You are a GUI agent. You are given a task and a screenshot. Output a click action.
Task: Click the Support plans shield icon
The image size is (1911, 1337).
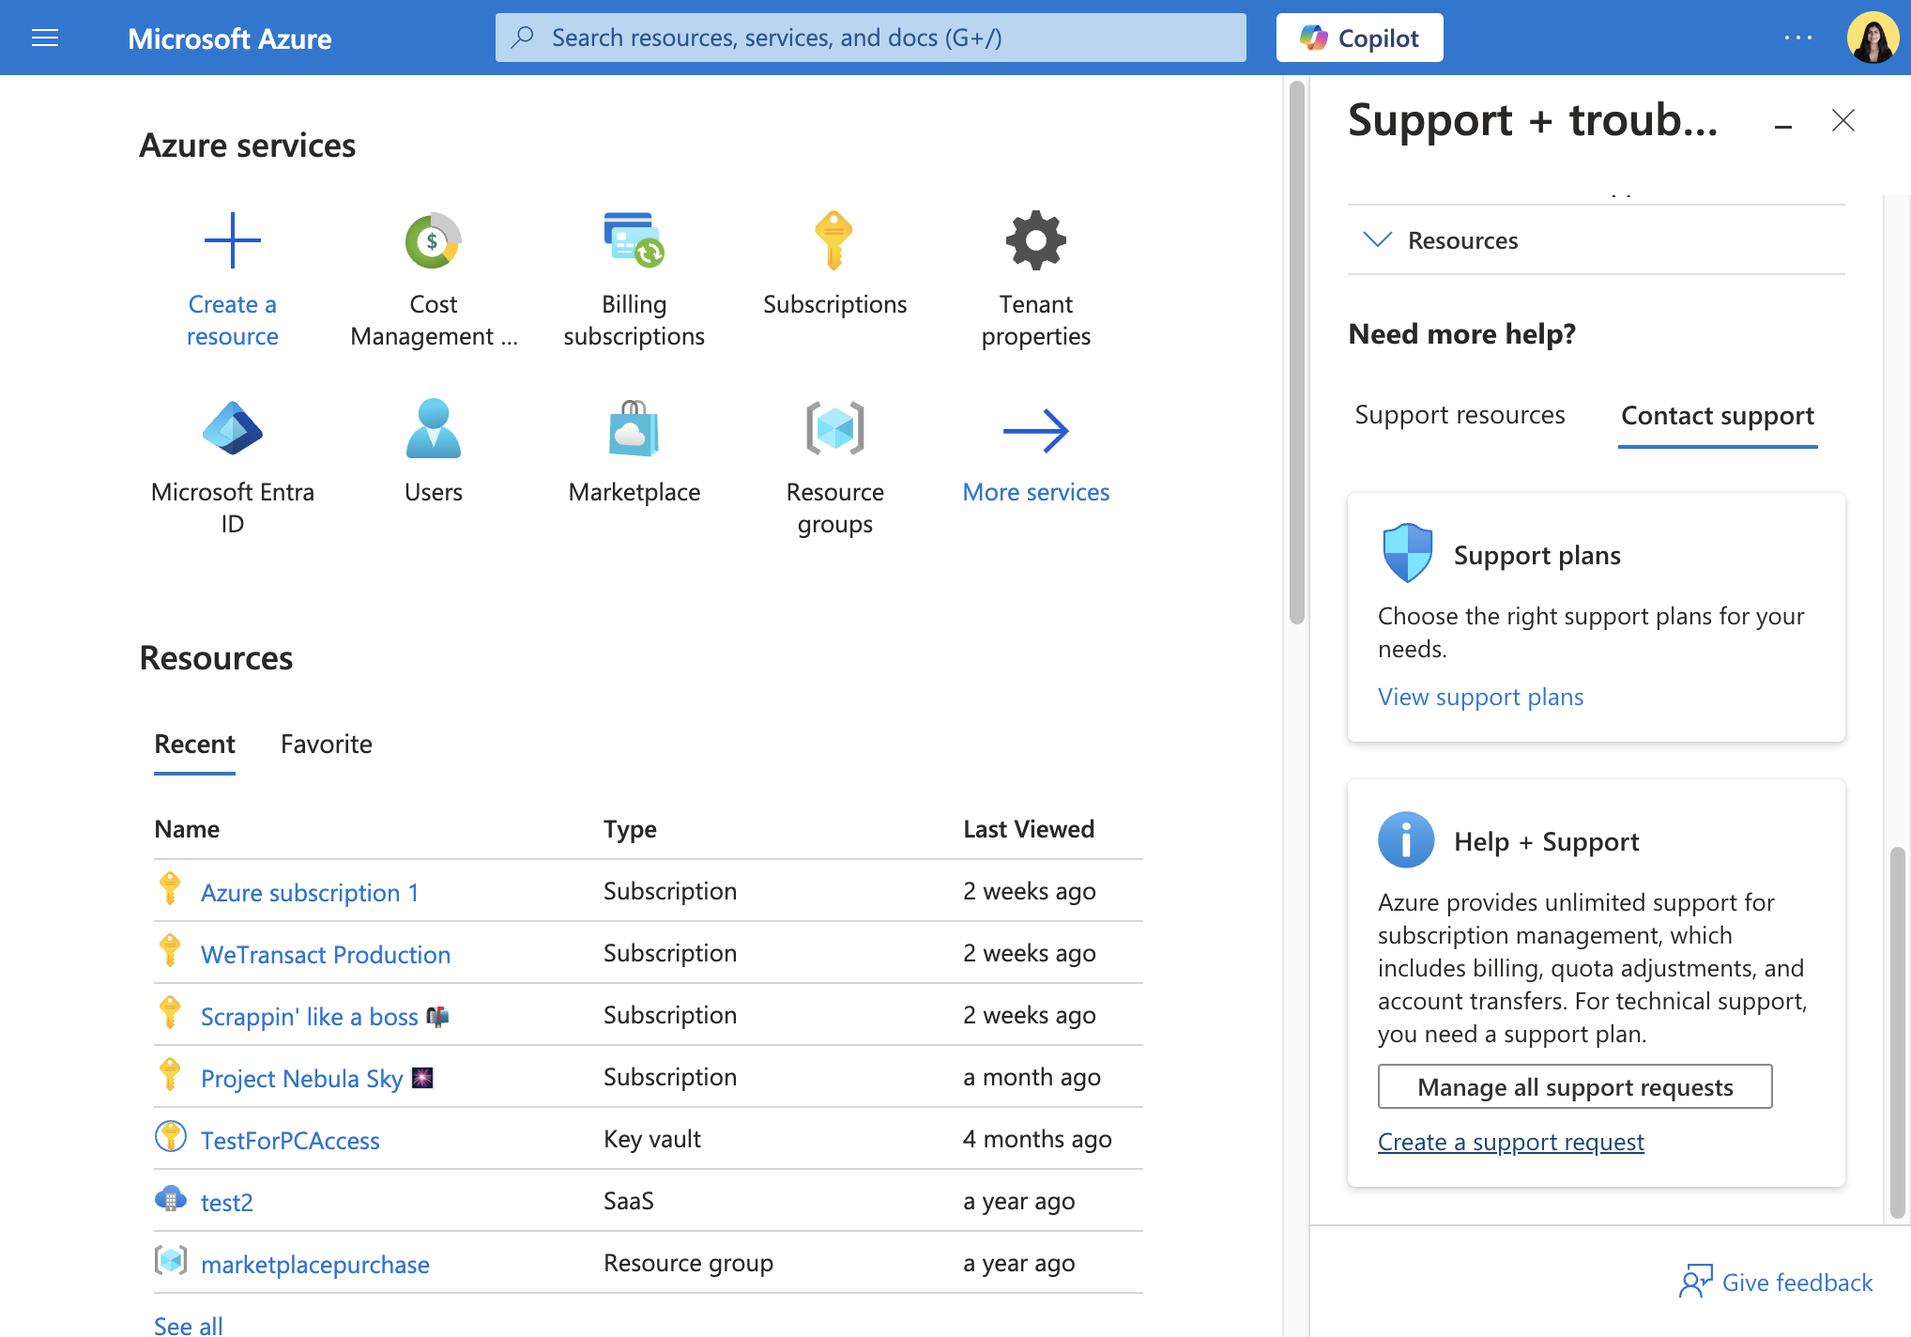point(1407,554)
